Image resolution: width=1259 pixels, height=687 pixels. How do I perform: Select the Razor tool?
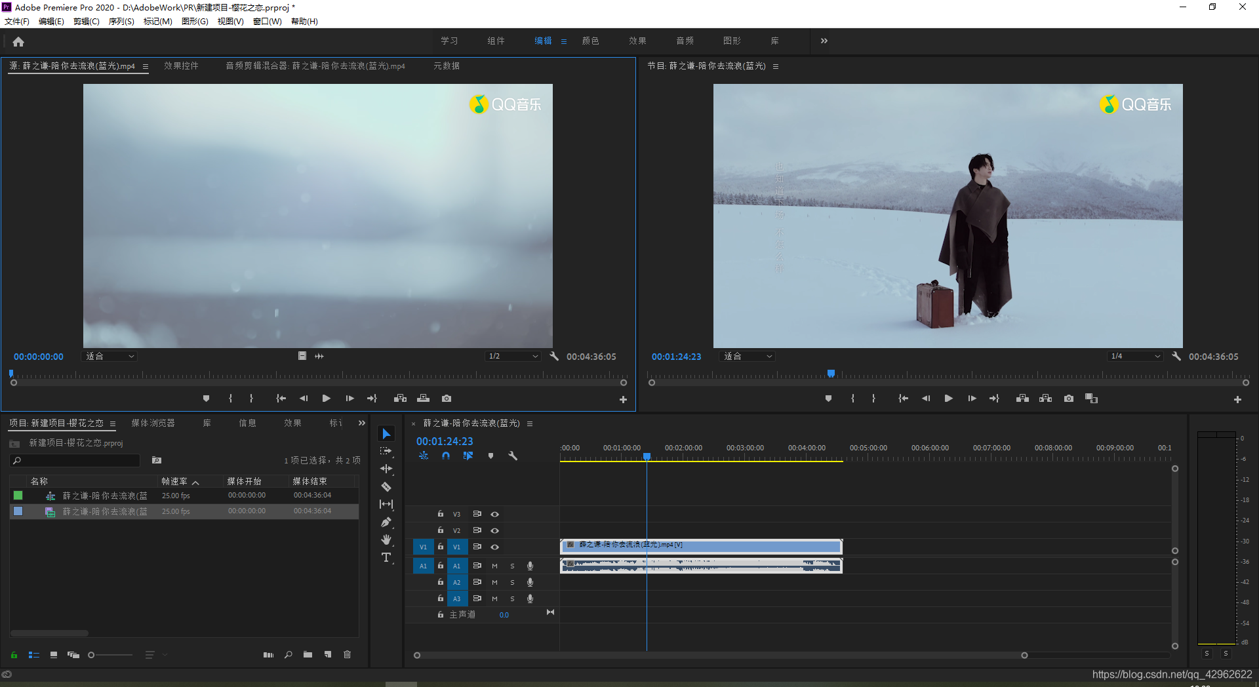point(386,486)
